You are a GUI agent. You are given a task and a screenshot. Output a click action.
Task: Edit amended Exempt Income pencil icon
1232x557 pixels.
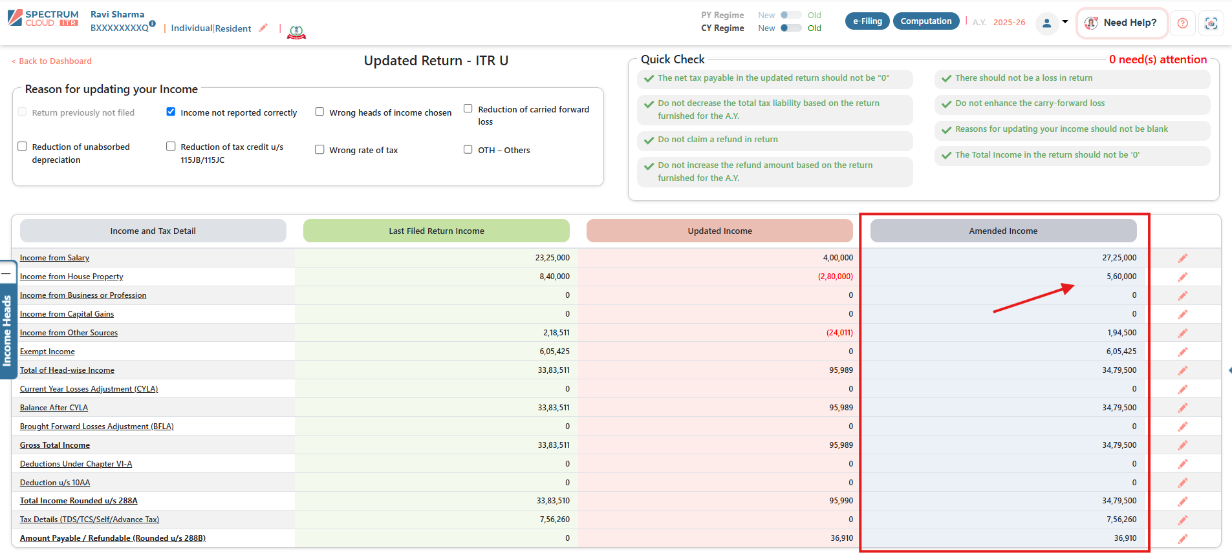click(x=1183, y=352)
